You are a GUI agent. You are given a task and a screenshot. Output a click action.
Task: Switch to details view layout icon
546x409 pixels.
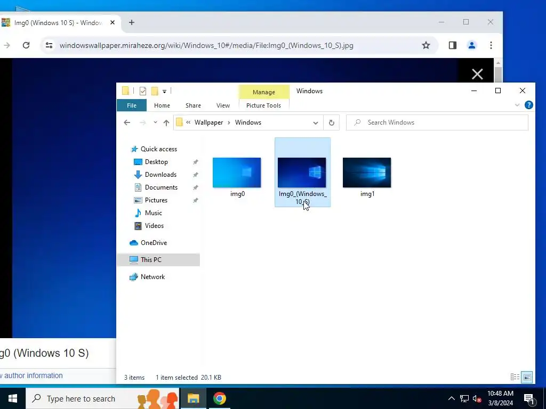[x=515, y=377]
